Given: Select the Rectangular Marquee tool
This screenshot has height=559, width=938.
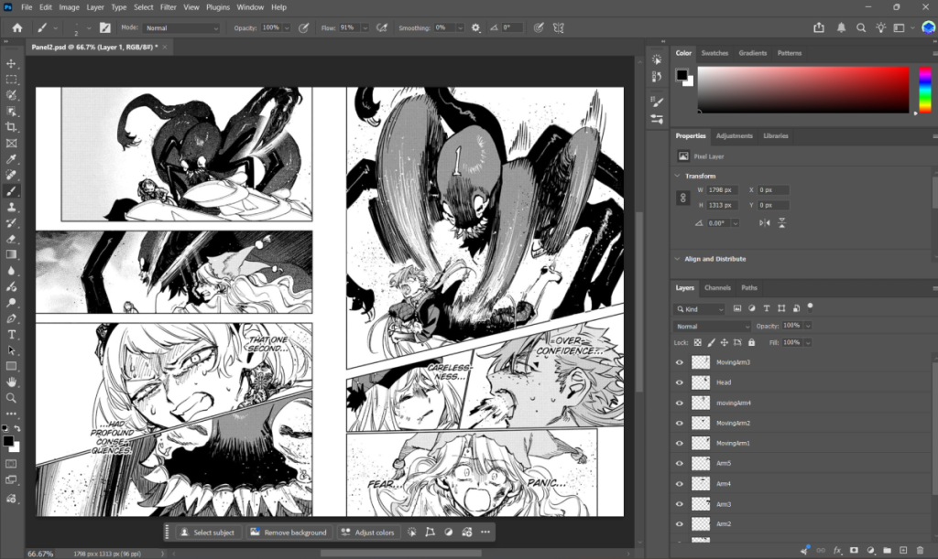Looking at the screenshot, I should pos(11,80).
